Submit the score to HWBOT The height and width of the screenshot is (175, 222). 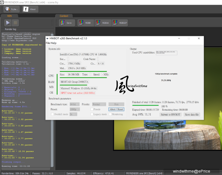pos(171,115)
